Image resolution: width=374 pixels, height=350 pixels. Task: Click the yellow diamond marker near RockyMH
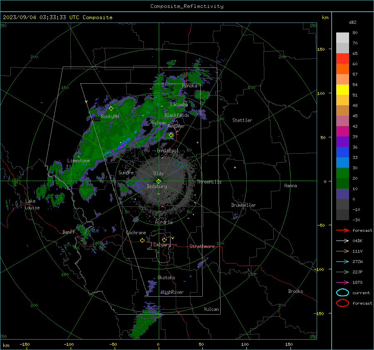111,109
